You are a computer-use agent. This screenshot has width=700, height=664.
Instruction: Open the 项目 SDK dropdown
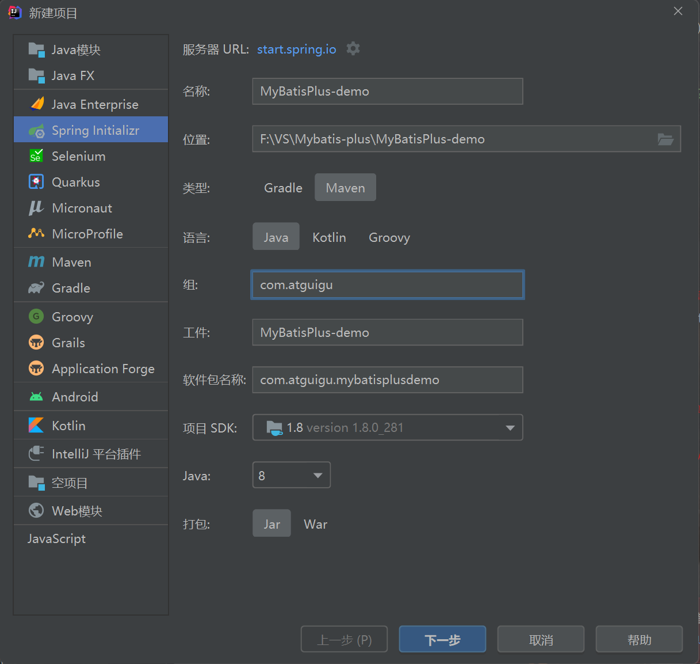click(x=388, y=427)
